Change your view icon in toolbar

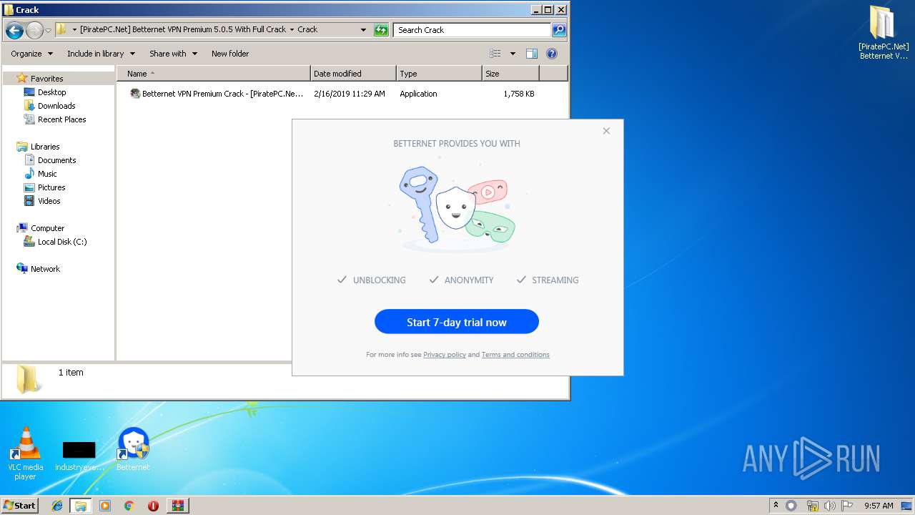[x=495, y=54]
